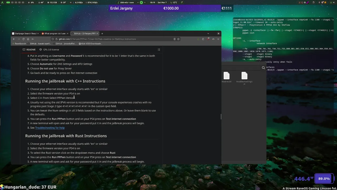The width and height of the screenshot is (337, 190).
Task: Open a new browser tab
Action: pyautogui.click(x=102, y=34)
